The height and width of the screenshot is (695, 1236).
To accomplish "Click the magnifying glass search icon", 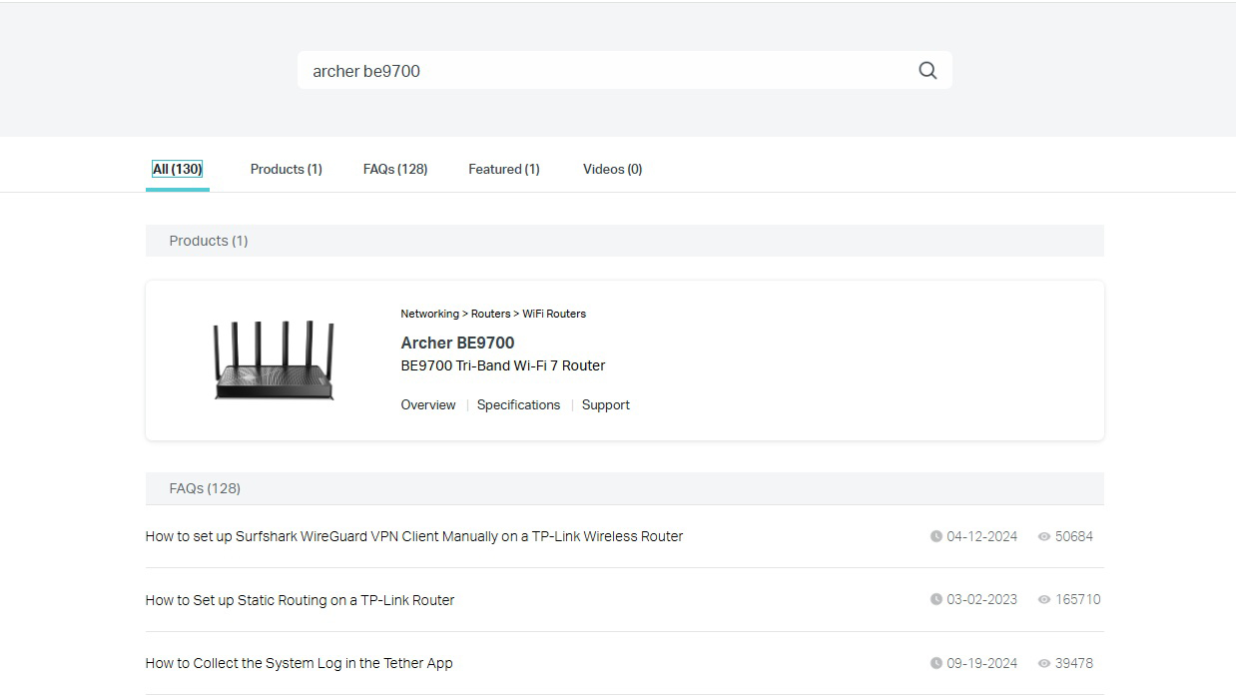I will tap(927, 71).
